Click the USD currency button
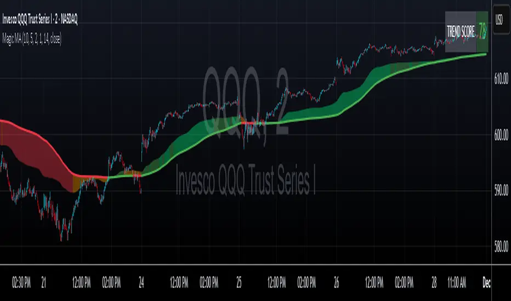 [x=501, y=20]
